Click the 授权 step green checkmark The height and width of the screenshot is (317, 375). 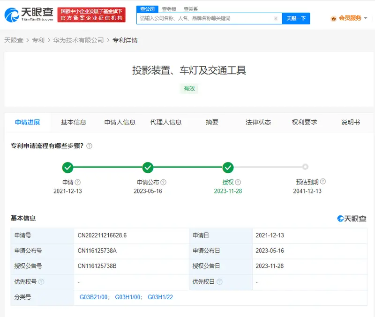(x=228, y=168)
